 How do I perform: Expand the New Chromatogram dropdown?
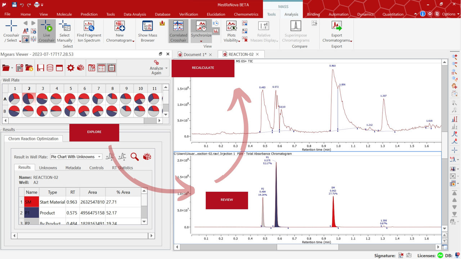click(x=134, y=41)
